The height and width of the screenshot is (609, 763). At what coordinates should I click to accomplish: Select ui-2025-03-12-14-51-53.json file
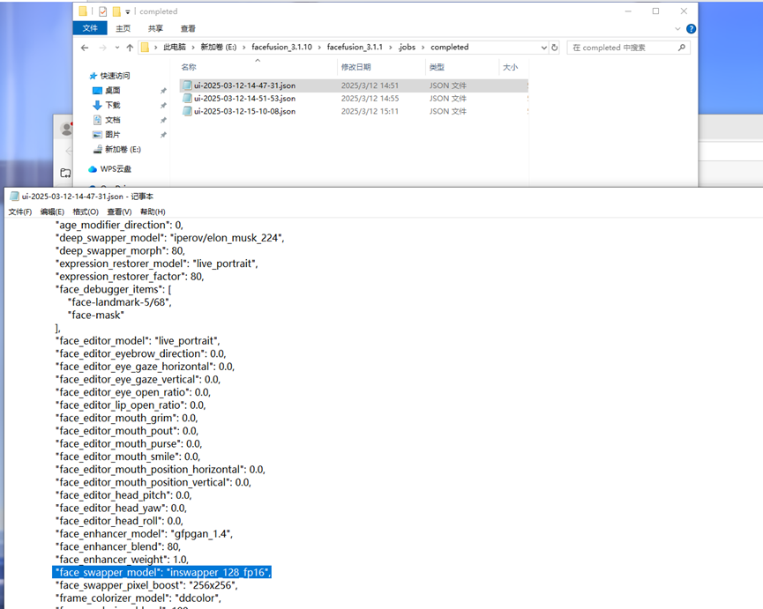click(244, 99)
